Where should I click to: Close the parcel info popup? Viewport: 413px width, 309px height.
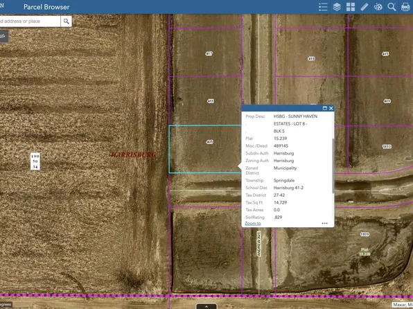(x=331, y=108)
